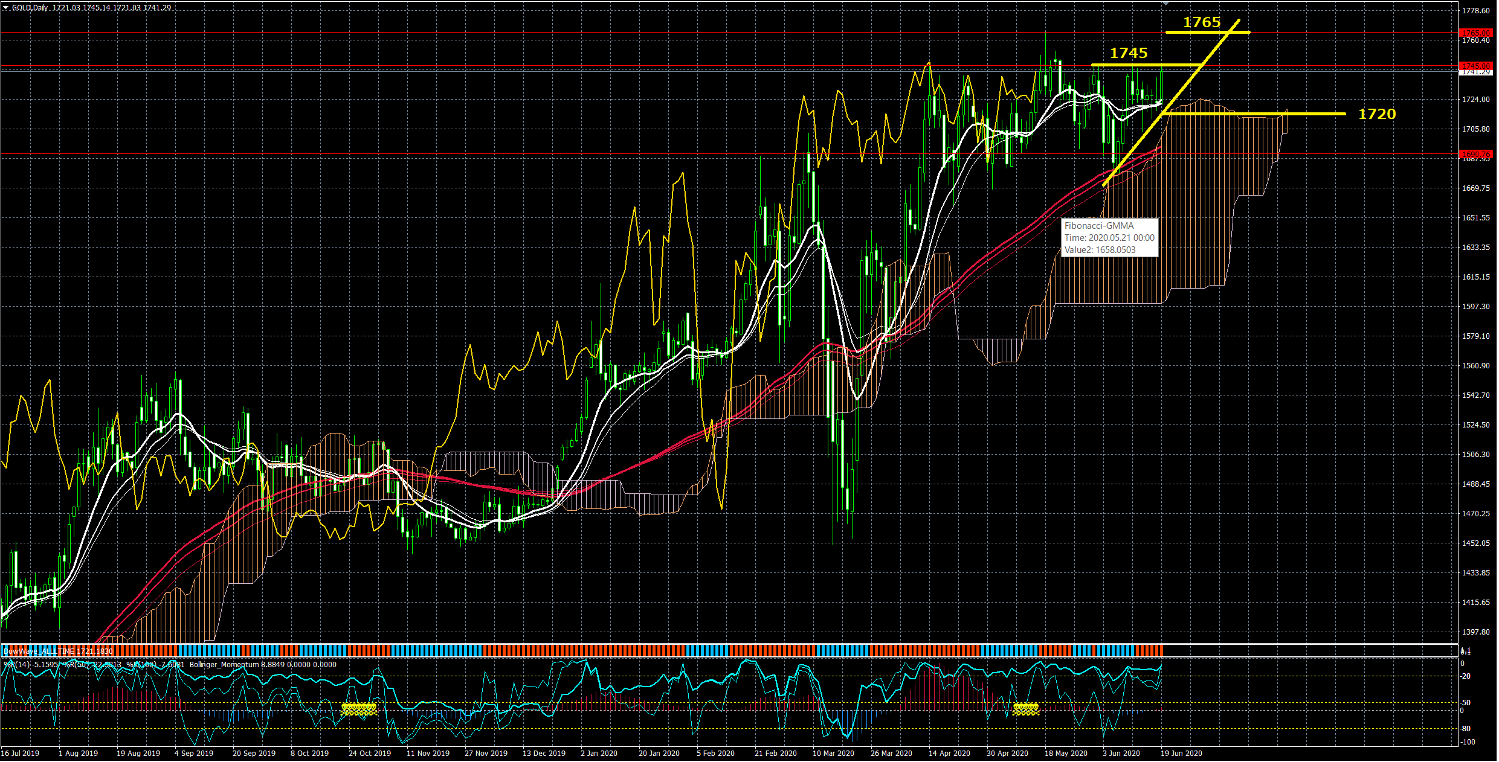
Task: Click right yellow marker in oscillator window
Action: click(1025, 709)
